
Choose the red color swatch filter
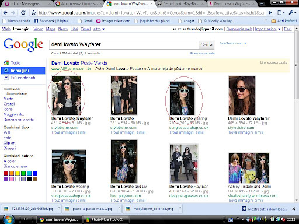[6, 173]
